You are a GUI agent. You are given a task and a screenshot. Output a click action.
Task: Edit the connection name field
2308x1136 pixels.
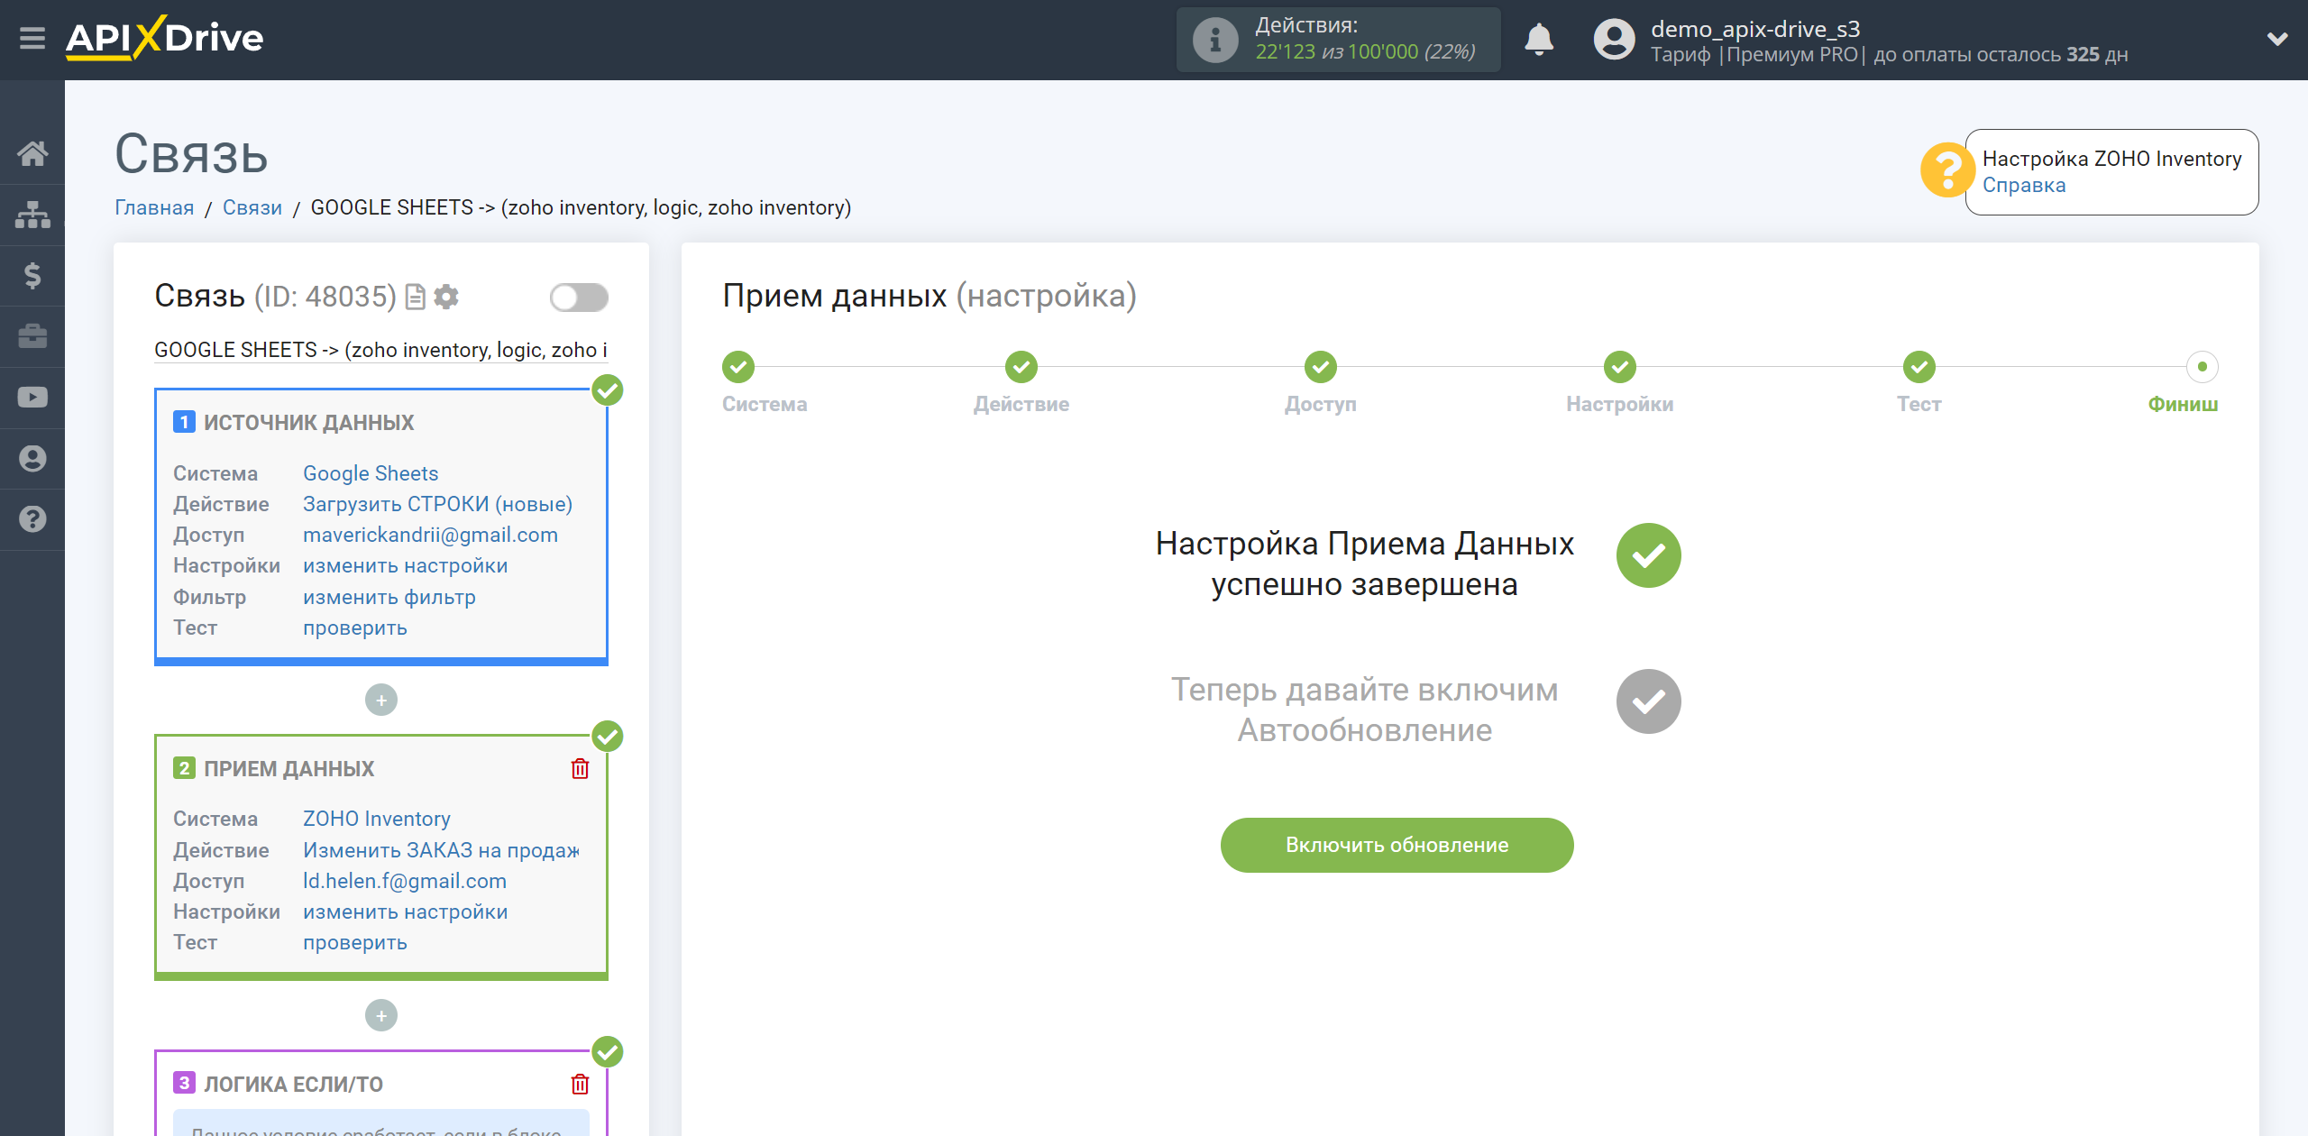(x=380, y=350)
